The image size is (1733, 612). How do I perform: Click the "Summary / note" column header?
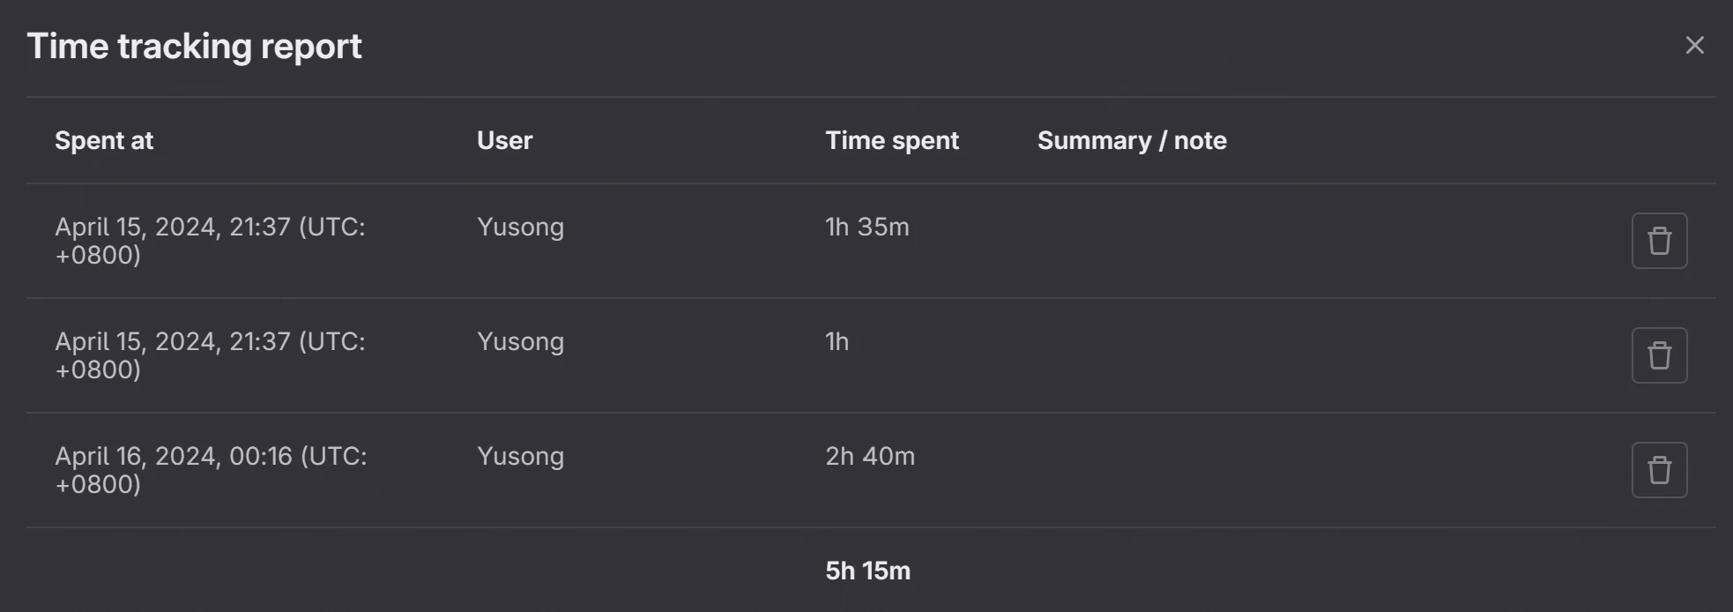coord(1131,141)
